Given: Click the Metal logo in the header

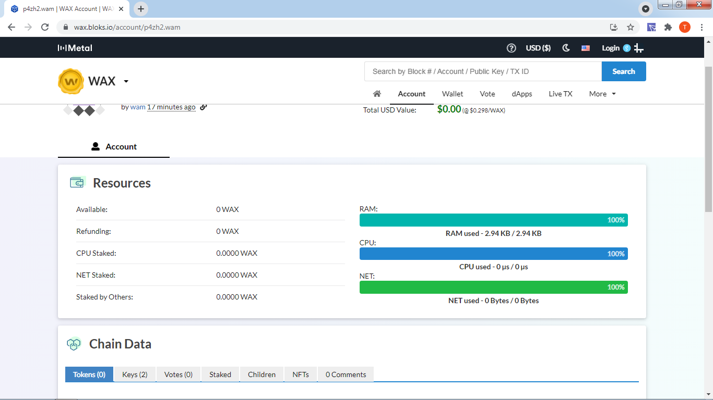Looking at the screenshot, I should pos(75,48).
